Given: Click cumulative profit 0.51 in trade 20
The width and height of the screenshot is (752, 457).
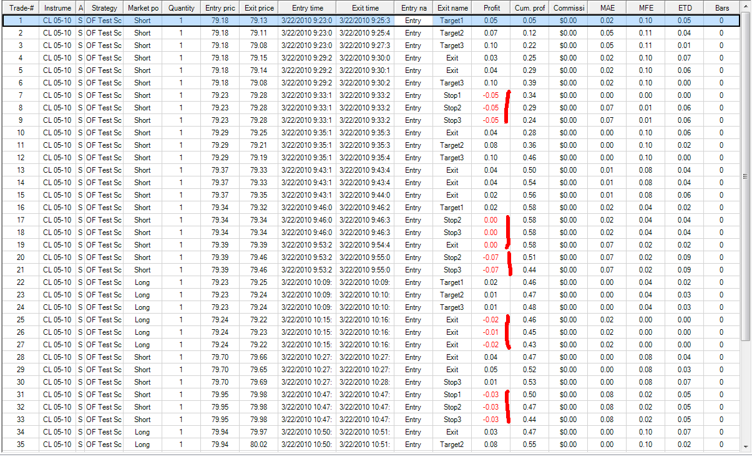Looking at the screenshot, I should [530, 257].
